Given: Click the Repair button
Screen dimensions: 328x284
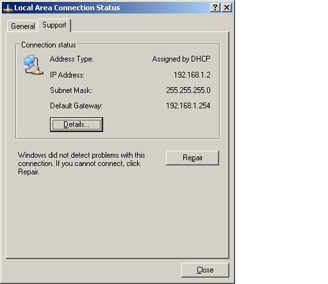Looking at the screenshot, I should pyautogui.click(x=192, y=158).
